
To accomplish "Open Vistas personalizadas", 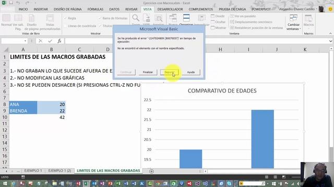I will 50,22.
